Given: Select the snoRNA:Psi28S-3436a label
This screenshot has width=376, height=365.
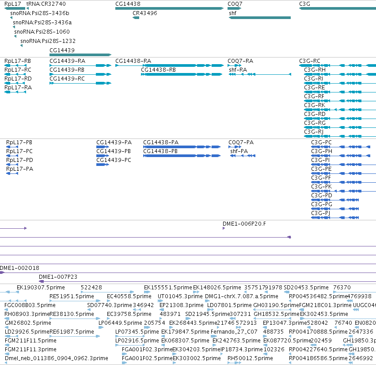Looking at the screenshot, I should [42, 22].
